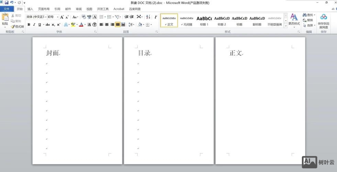The height and width of the screenshot is (172, 337).
Task: Switch to the Page Layout (页面布局) tab
Action: pos(44,9)
